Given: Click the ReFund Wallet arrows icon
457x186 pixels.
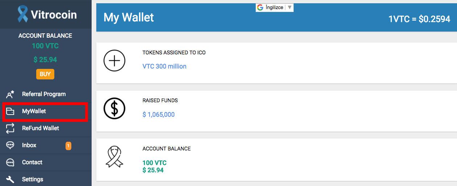Looking at the screenshot, I should [10, 128].
